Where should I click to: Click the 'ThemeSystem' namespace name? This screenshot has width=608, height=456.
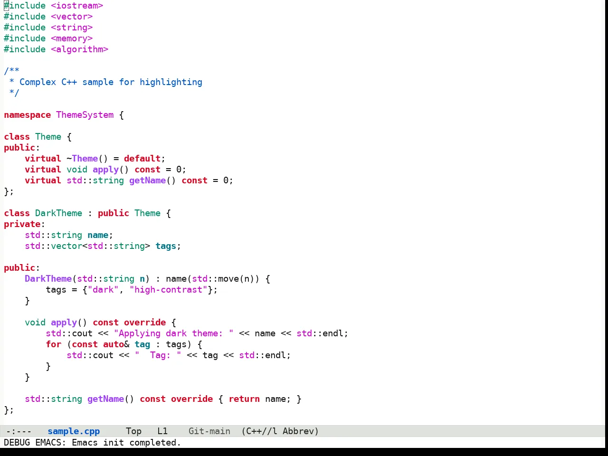tap(85, 115)
